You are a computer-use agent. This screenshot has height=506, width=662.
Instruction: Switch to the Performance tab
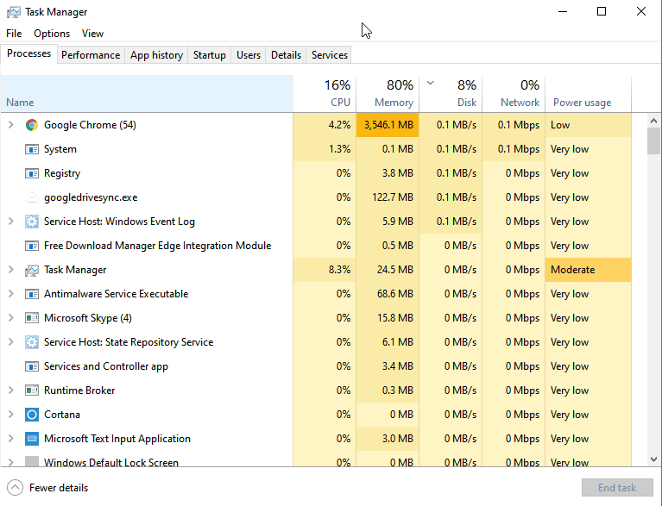91,54
